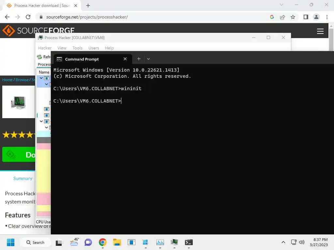Open Chrome tab search chevron

click(x=281, y=5)
